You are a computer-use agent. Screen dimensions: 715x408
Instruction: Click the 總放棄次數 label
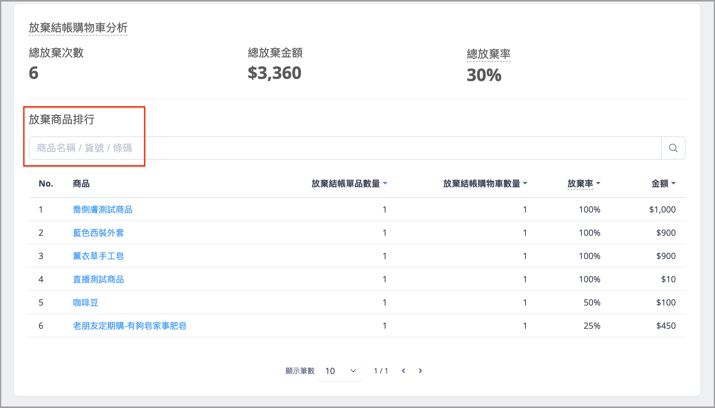tap(56, 53)
